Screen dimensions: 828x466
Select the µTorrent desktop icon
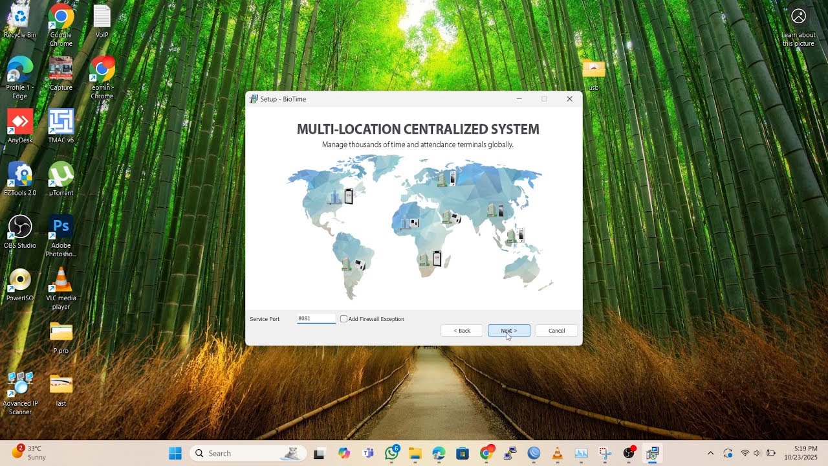coord(61,179)
